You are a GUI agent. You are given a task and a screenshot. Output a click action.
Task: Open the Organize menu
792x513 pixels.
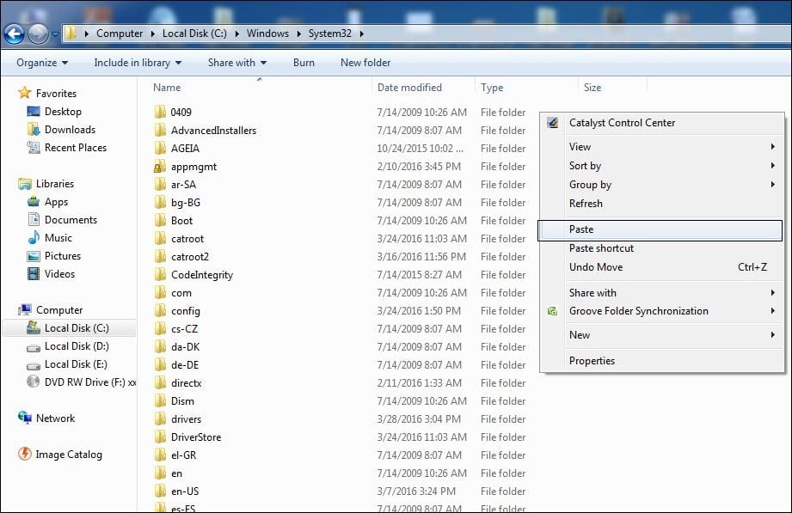pos(42,63)
